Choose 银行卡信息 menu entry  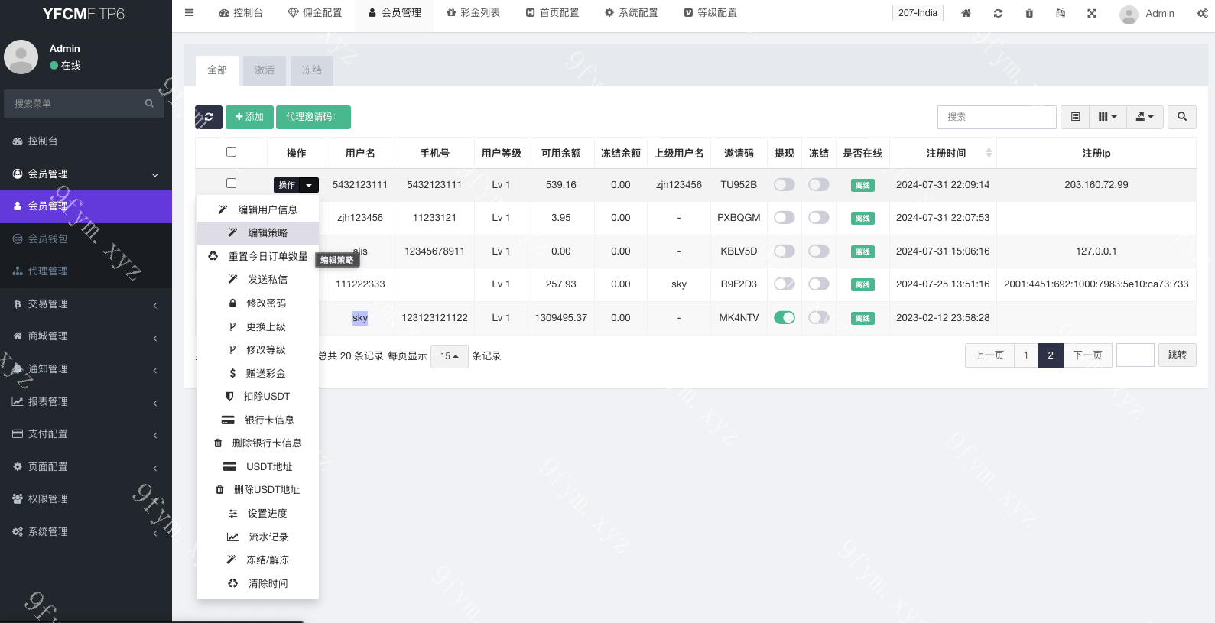[x=258, y=420]
